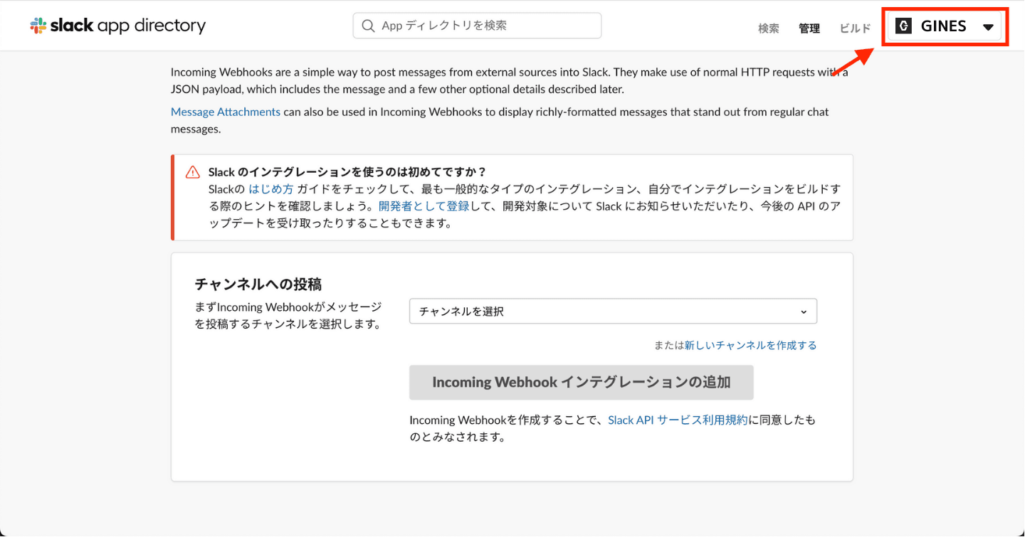Click the chevron in channel select box
Image resolution: width=1025 pixels, height=537 pixels.
(804, 312)
